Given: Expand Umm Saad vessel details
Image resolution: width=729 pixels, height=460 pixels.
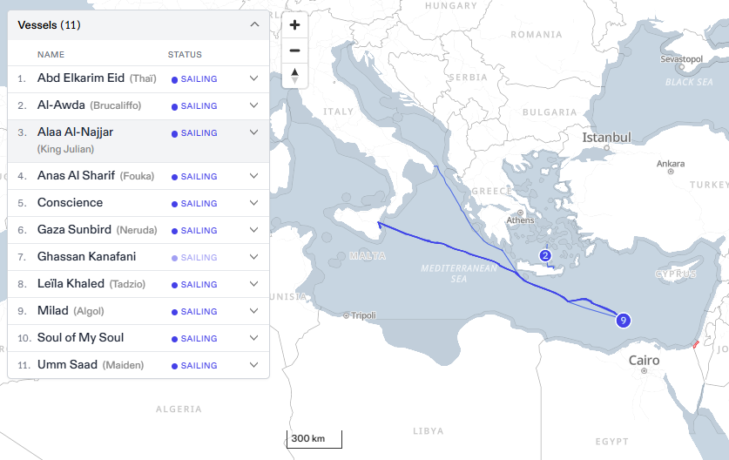Looking at the screenshot, I should coord(254,365).
